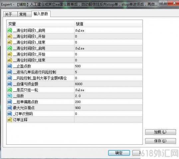
Task: Click the boolean icon beside 清仓时间段2_启用
Action: click(9, 48)
